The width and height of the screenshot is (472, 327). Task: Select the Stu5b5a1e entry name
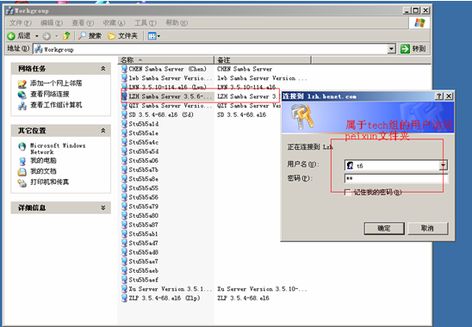coord(144,133)
